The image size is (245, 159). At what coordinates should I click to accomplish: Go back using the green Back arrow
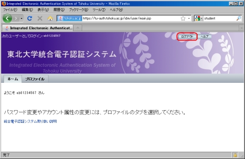tap(7, 18)
